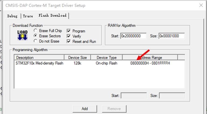Click the RAM for Algorithm Size field
Viewport: 207px width, 114px height.
172,36
